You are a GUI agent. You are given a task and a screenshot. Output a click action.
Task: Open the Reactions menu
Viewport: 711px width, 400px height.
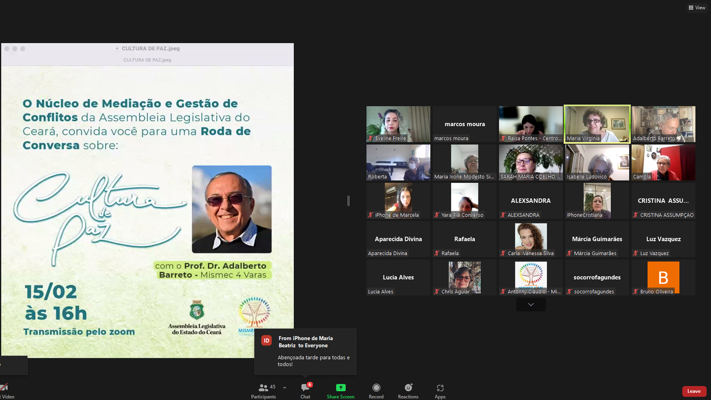[408, 387]
